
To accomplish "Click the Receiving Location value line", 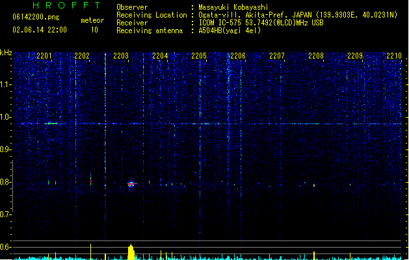I will tap(298, 15).
